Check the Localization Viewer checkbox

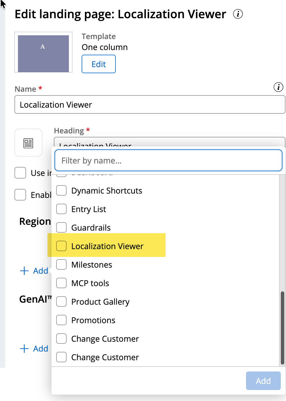click(x=61, y=246)
